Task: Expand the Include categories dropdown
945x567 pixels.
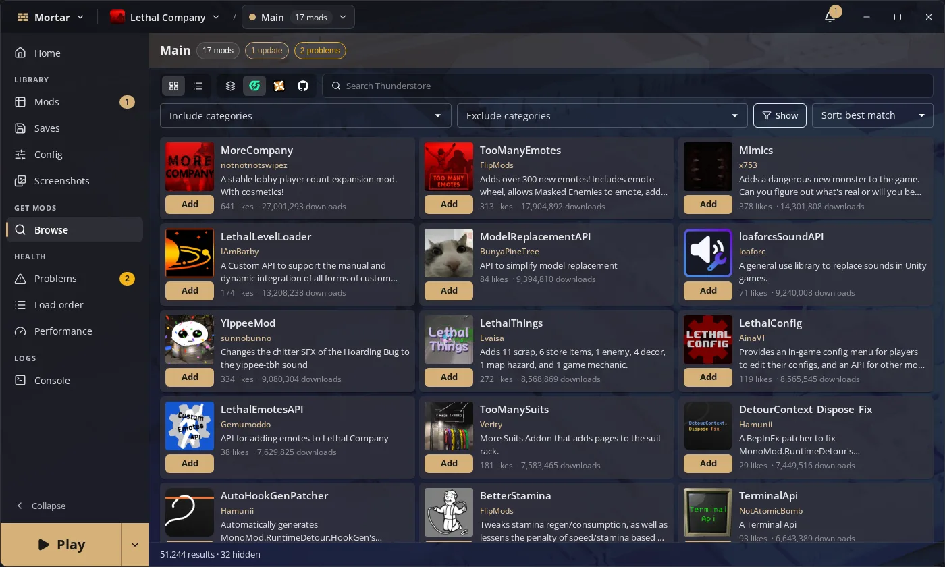Action: point(305,115)
